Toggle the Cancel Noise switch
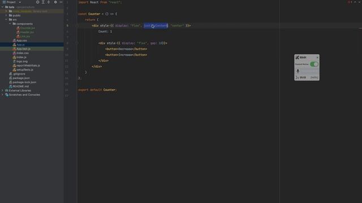The image size is (362, 203). point(314,64)
